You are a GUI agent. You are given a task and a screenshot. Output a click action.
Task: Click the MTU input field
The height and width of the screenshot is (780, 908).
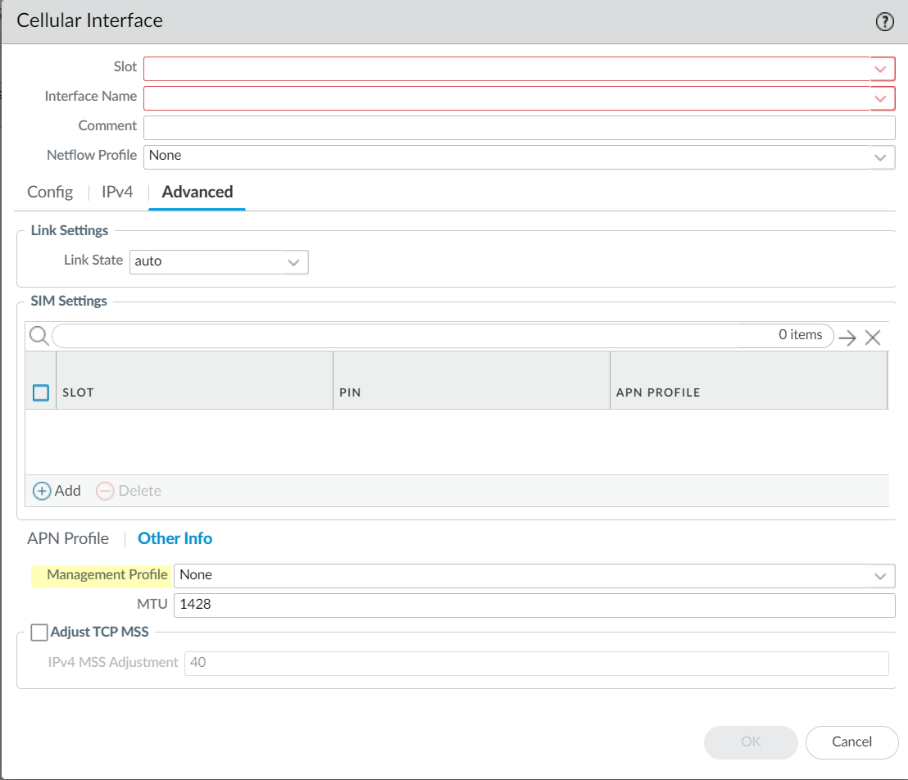coord(533,605)
